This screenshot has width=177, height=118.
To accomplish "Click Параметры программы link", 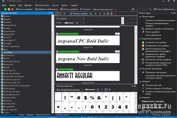I will pyautogui.click(x=156, y=72).
